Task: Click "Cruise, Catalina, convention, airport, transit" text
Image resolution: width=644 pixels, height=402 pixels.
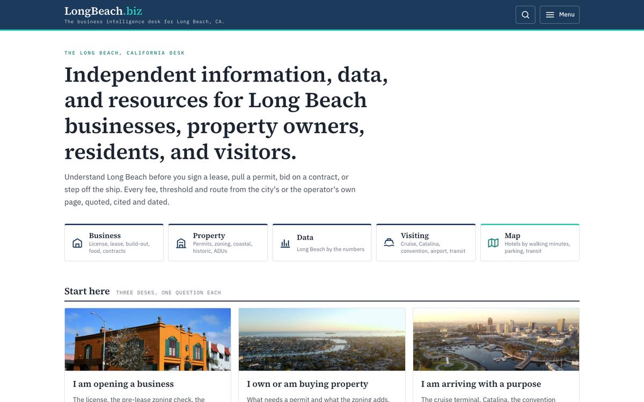Action: (433, 247)
